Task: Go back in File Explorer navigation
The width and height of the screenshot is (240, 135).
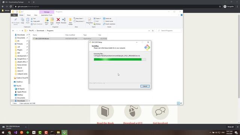Action: click(x=13, y=31)
